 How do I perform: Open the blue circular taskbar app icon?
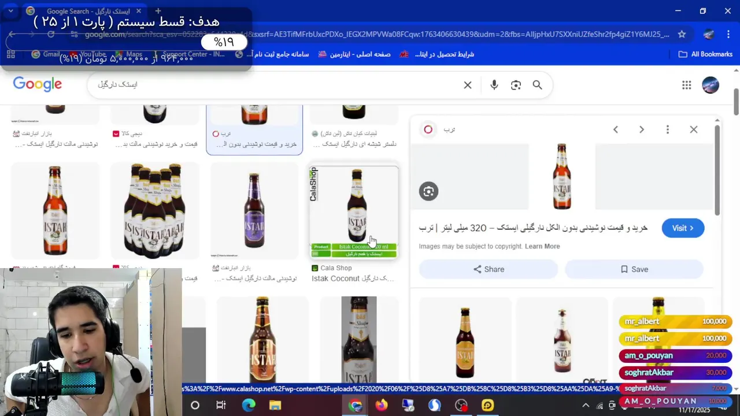pyautogui.click(x=435, y=405)
